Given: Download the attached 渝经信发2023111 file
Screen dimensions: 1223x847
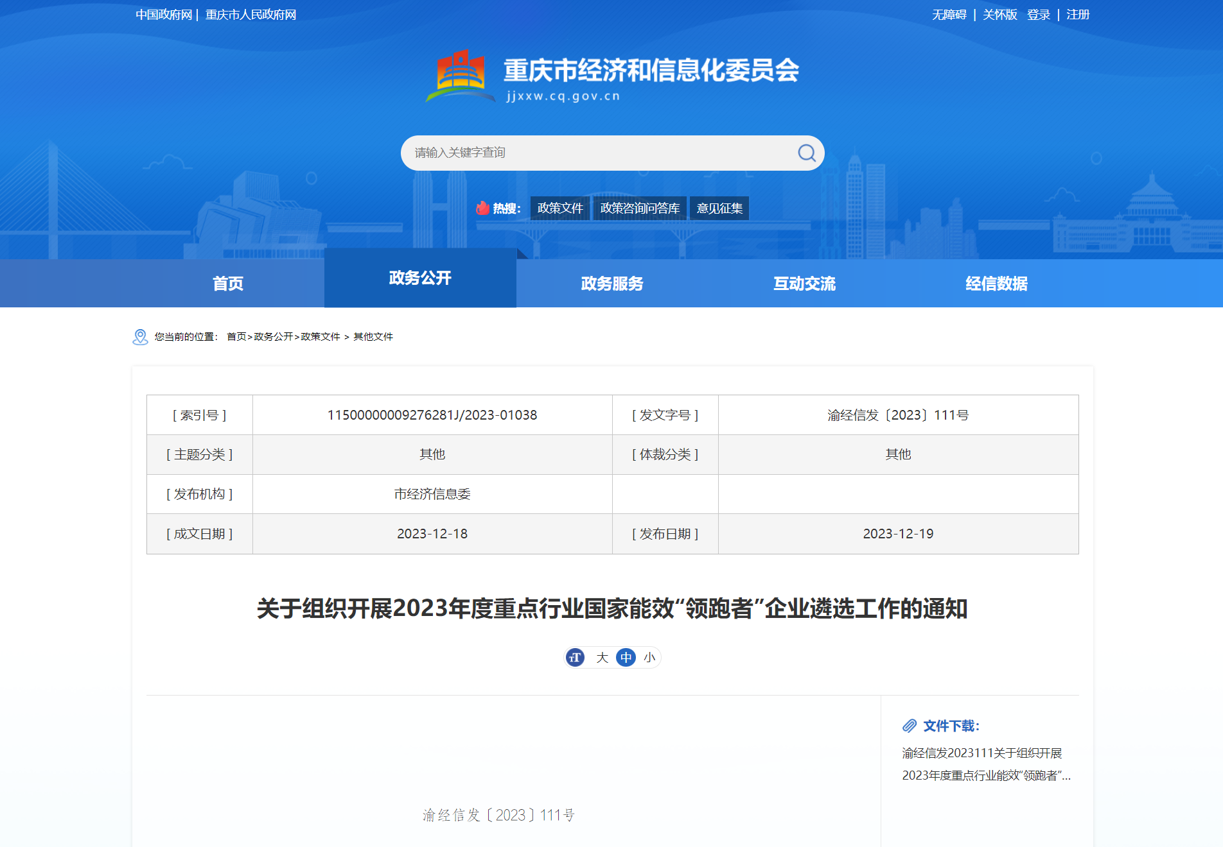Looking at the screenshot, I should coord(985,764).
